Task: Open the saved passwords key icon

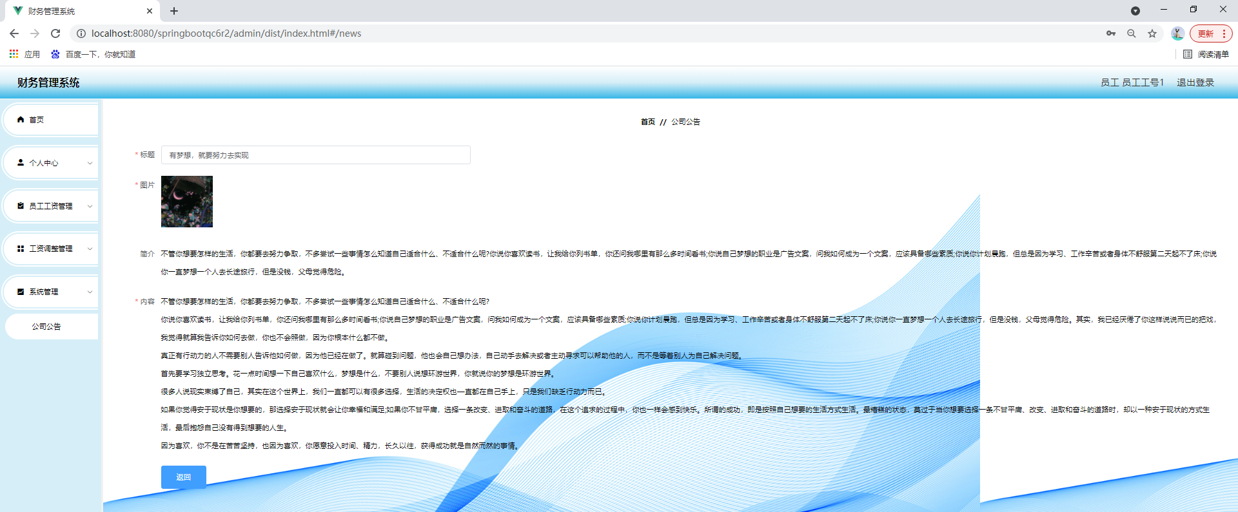Action: click(x=1111, y=33)
